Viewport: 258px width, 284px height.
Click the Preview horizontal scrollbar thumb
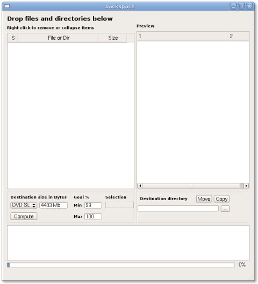[x=191, y=186]
